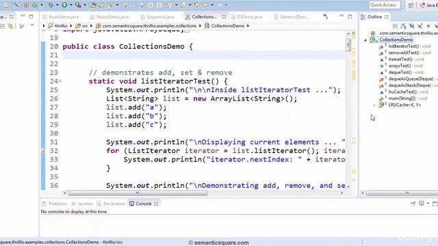Viewport: 438px width, 246px height.
Task: Click the Run Last Tool red-toolbox icon
Action: pos(78,5)
